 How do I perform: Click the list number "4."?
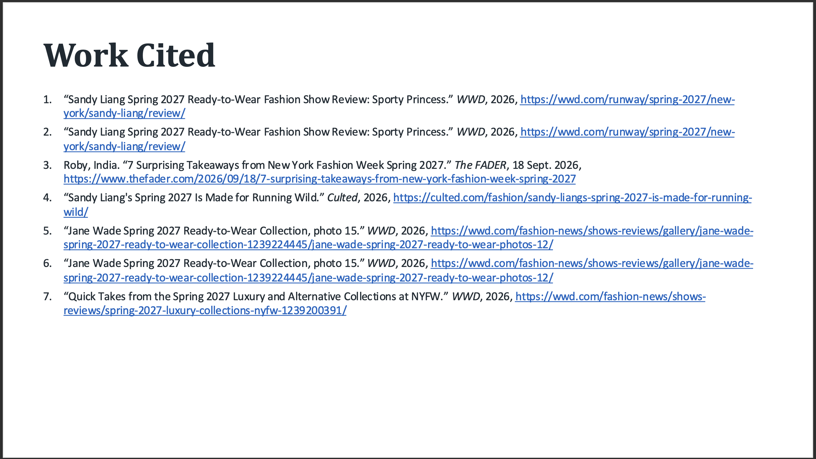[x=48, y=198]
